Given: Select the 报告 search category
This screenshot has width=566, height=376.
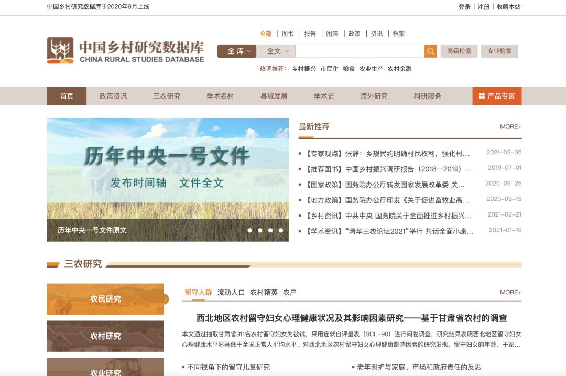Looking at the screenshot, I should tap(310, 34).
